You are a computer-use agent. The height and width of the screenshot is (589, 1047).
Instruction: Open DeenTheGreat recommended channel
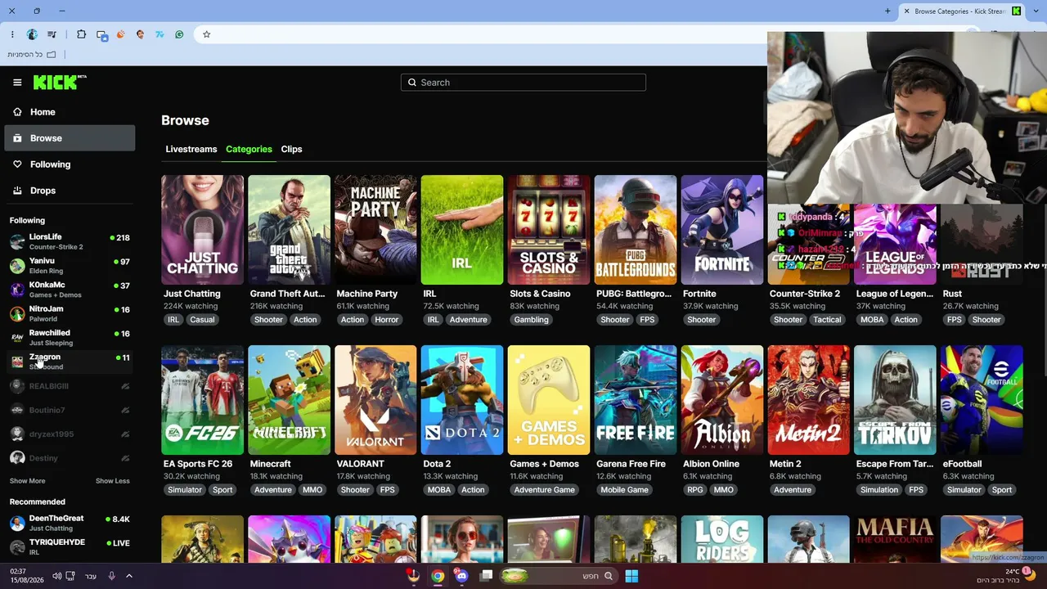pos(70,524)
